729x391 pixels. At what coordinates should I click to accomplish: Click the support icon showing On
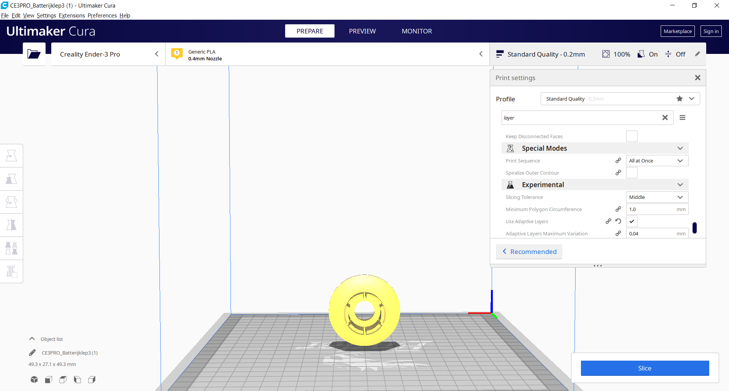(x=641, y=54)
